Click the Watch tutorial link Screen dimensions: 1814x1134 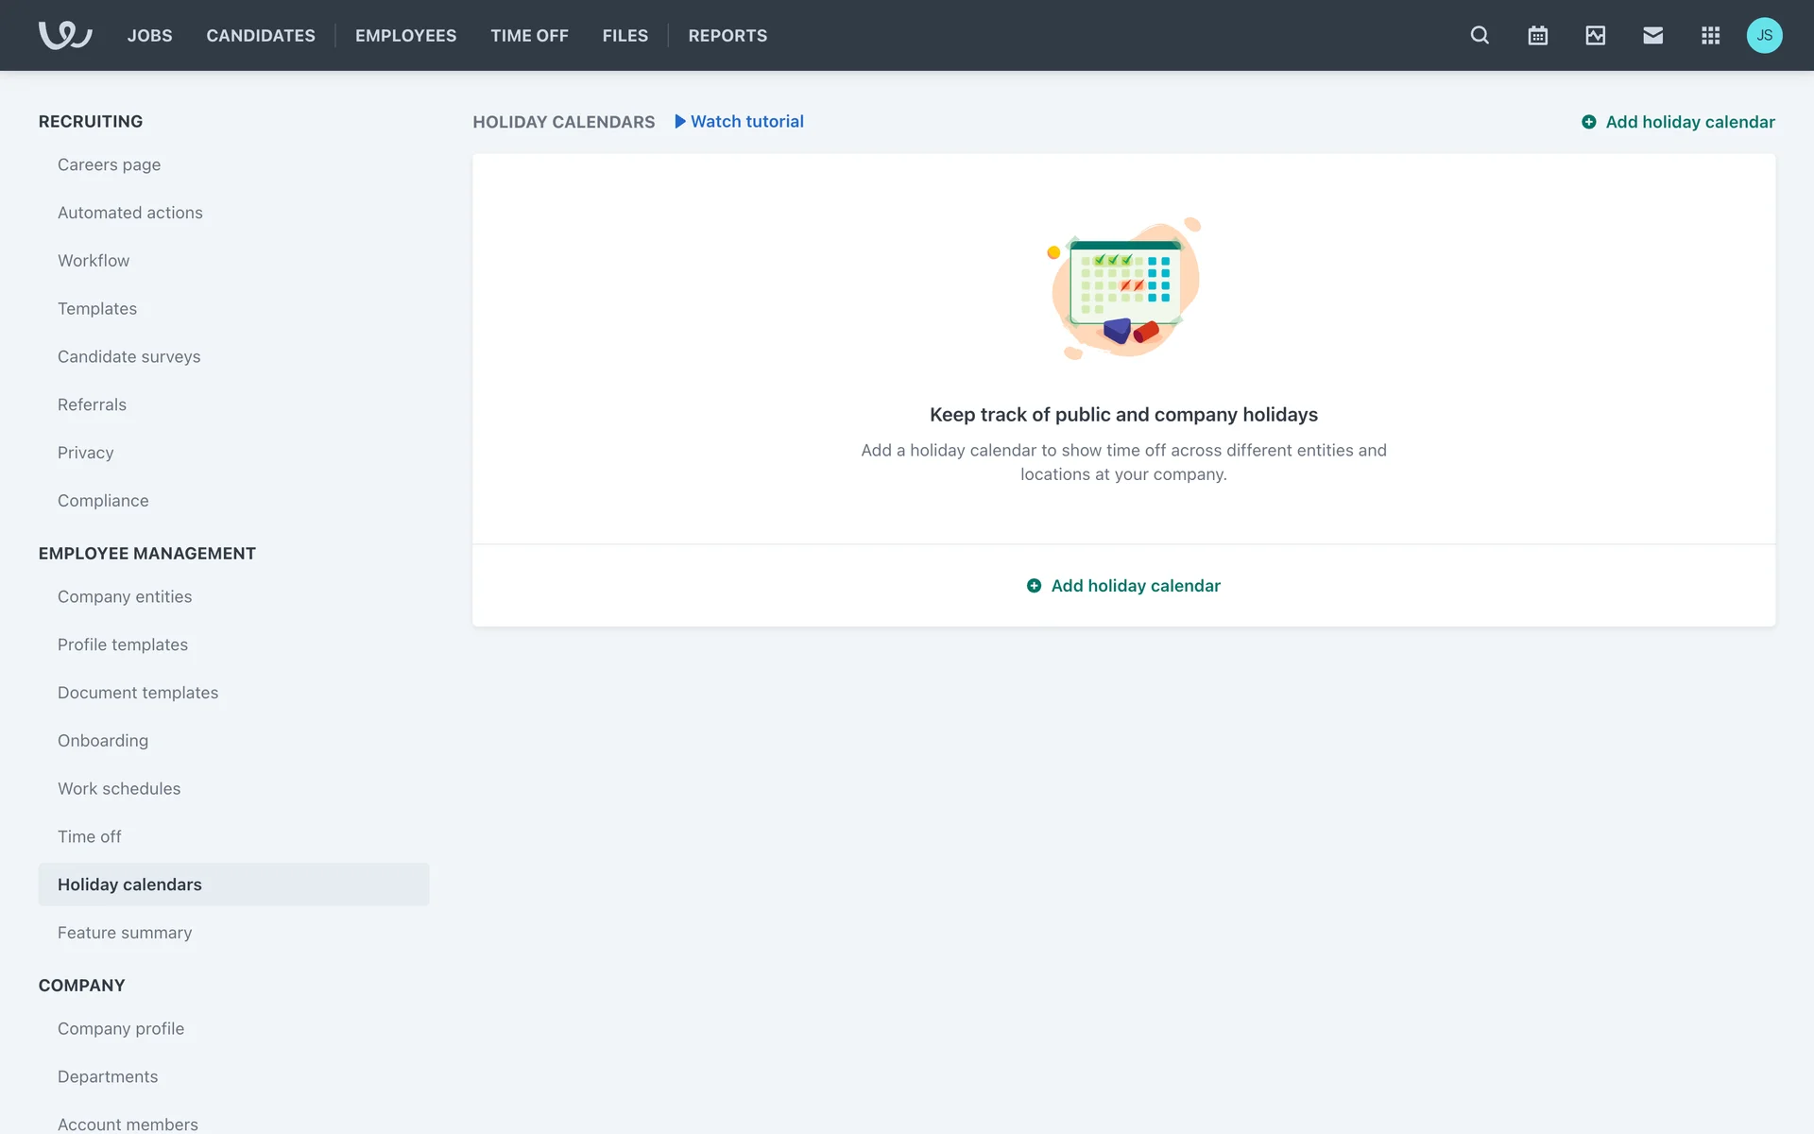739,121
